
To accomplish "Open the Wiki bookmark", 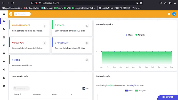I will point(67,8).
